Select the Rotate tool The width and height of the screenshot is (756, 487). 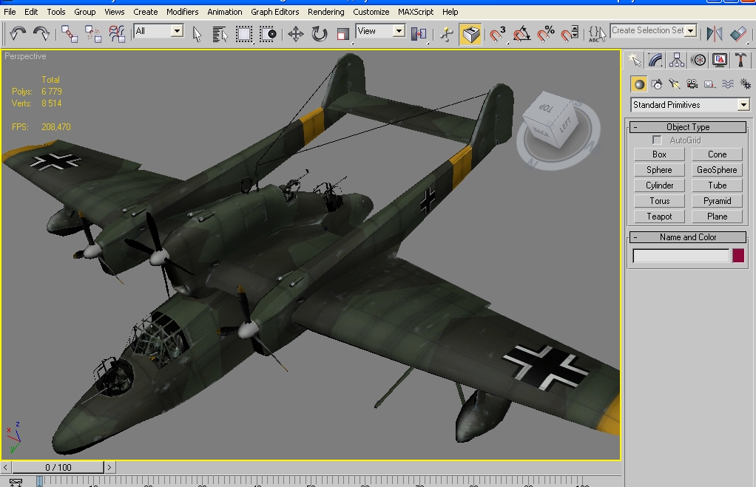pos(320,34)
